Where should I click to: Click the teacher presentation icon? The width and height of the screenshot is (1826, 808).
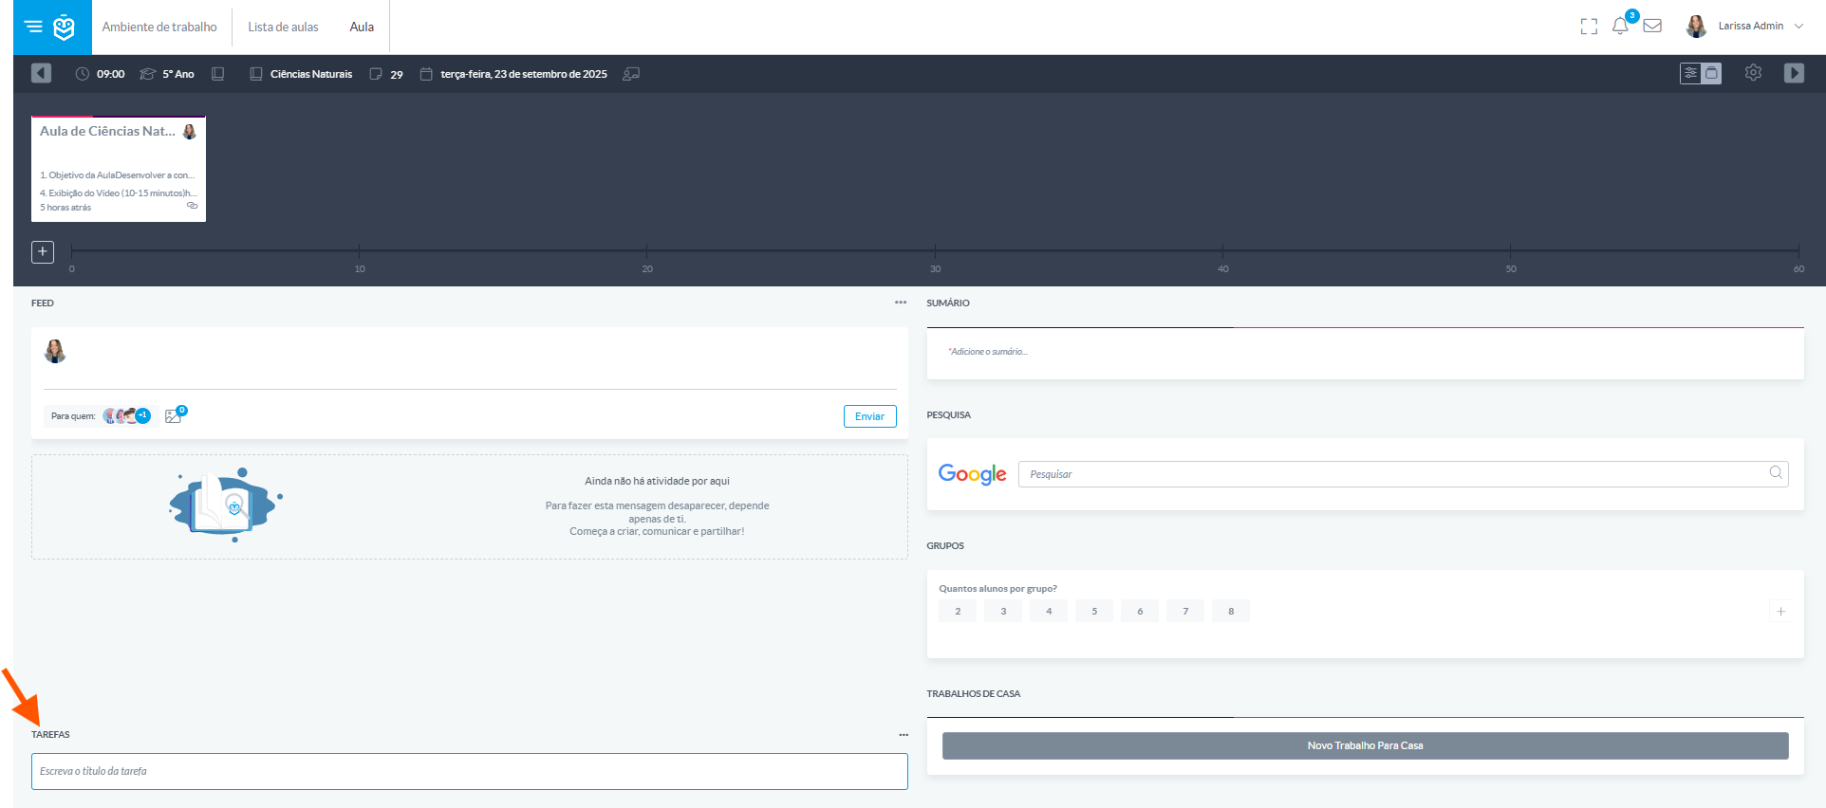pos(631,74)
